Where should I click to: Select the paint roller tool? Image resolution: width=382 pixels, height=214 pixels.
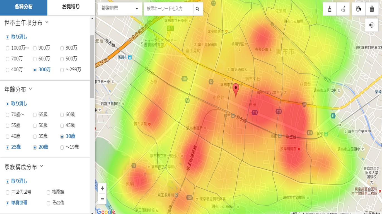coord(343,9)
